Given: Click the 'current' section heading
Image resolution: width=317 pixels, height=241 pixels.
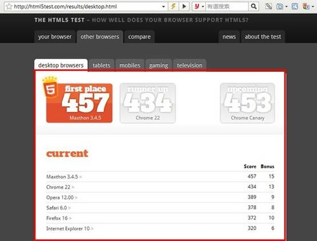Looking at the screenshot, I should (67, 154).
